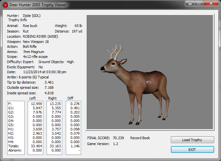
Task: Click the Right column G1 value 5.355
Action: (54, 108)
